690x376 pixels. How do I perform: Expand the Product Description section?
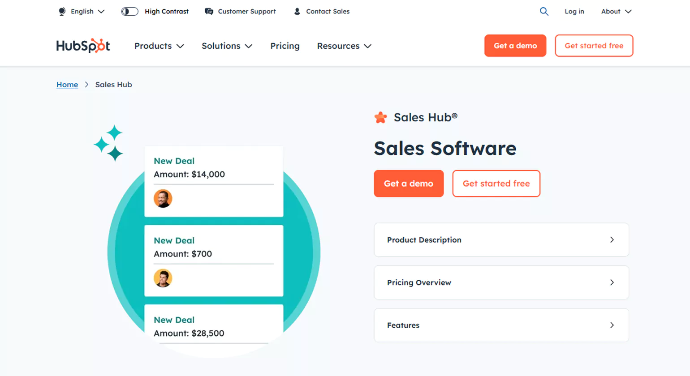[x=501, y=239]
